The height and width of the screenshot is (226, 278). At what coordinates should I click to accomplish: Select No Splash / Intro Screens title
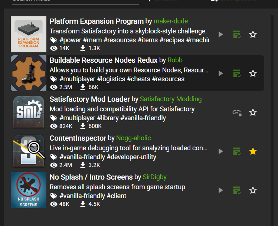(x=91, y=177)
